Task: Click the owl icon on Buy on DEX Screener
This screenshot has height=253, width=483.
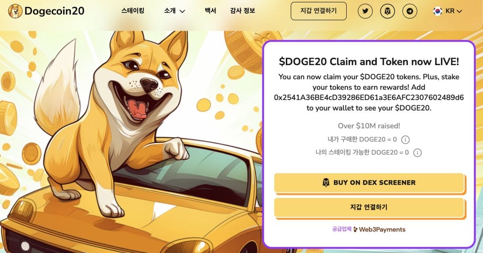Action: [326, 182]
